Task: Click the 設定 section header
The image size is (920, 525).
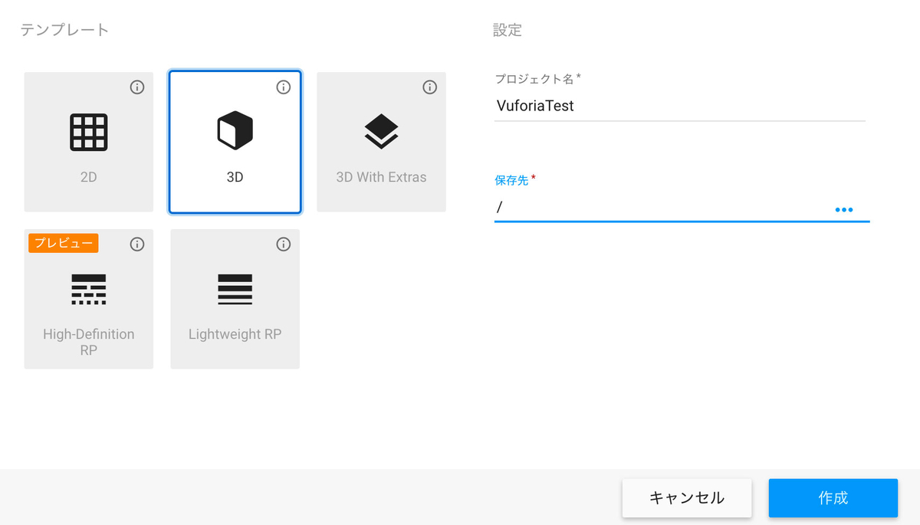Action: tap(507, 29)
